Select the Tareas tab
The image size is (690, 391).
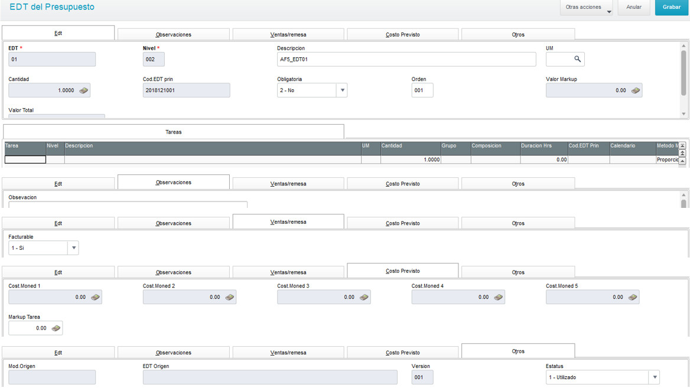[x=173, y=132]
